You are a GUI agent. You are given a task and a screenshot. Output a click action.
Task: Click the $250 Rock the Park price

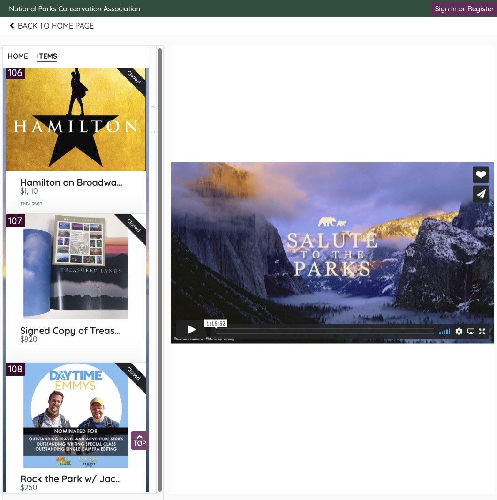[29, 487]
